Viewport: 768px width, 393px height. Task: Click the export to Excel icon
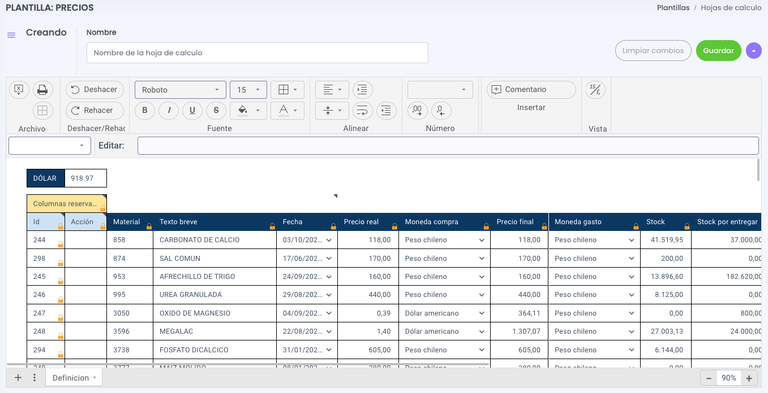19,89
